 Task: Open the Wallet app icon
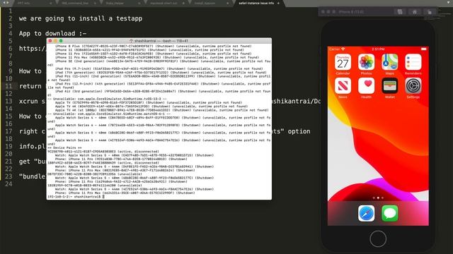[x=390, y=86]
